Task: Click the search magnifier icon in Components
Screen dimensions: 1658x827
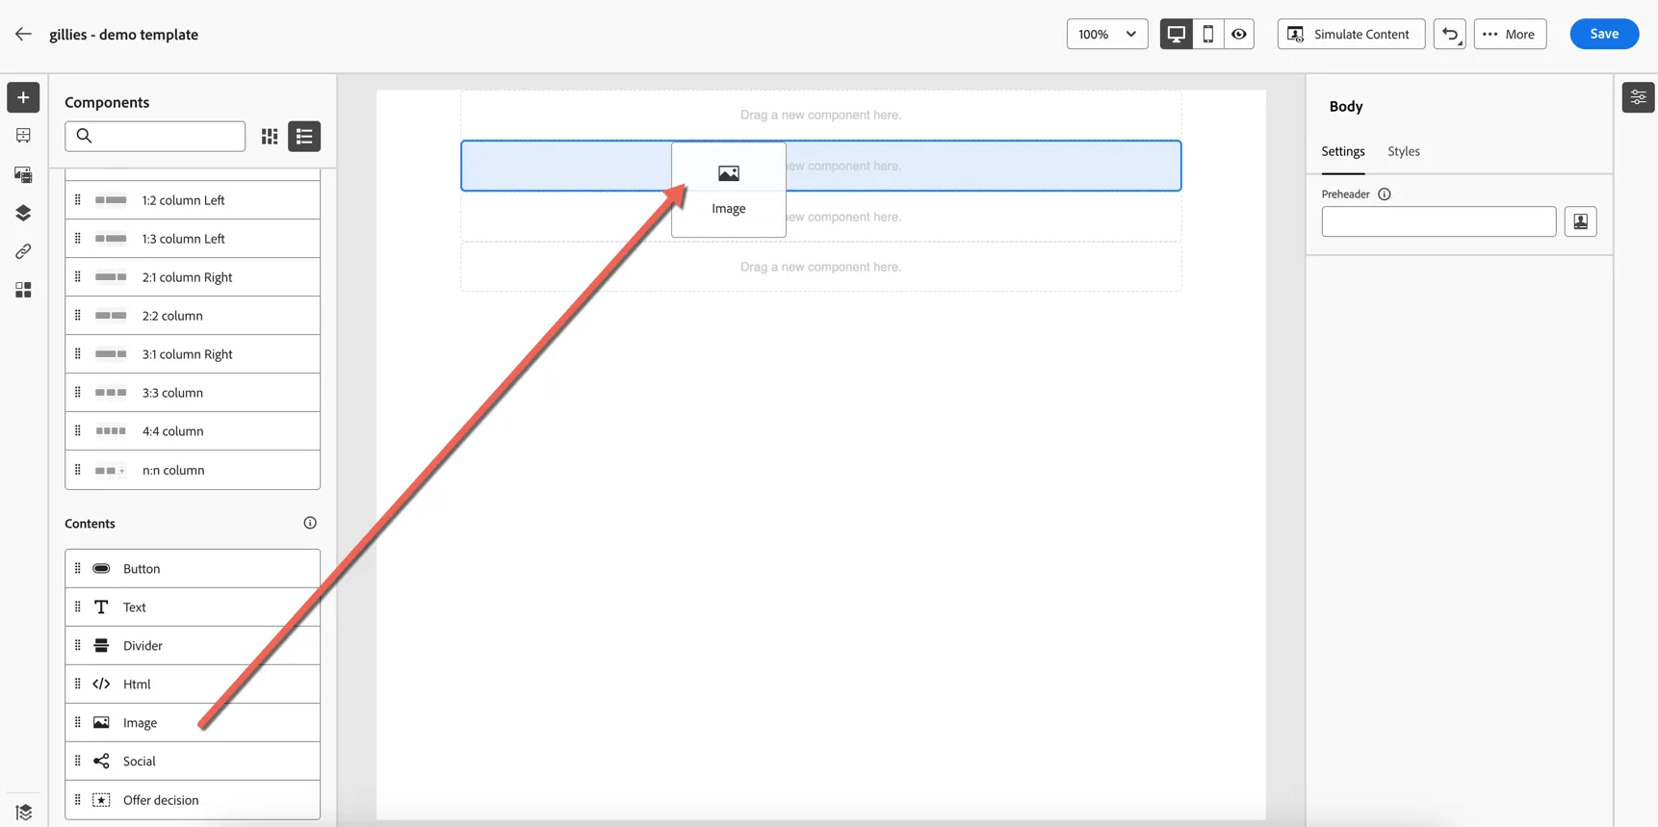Action: 85,136
